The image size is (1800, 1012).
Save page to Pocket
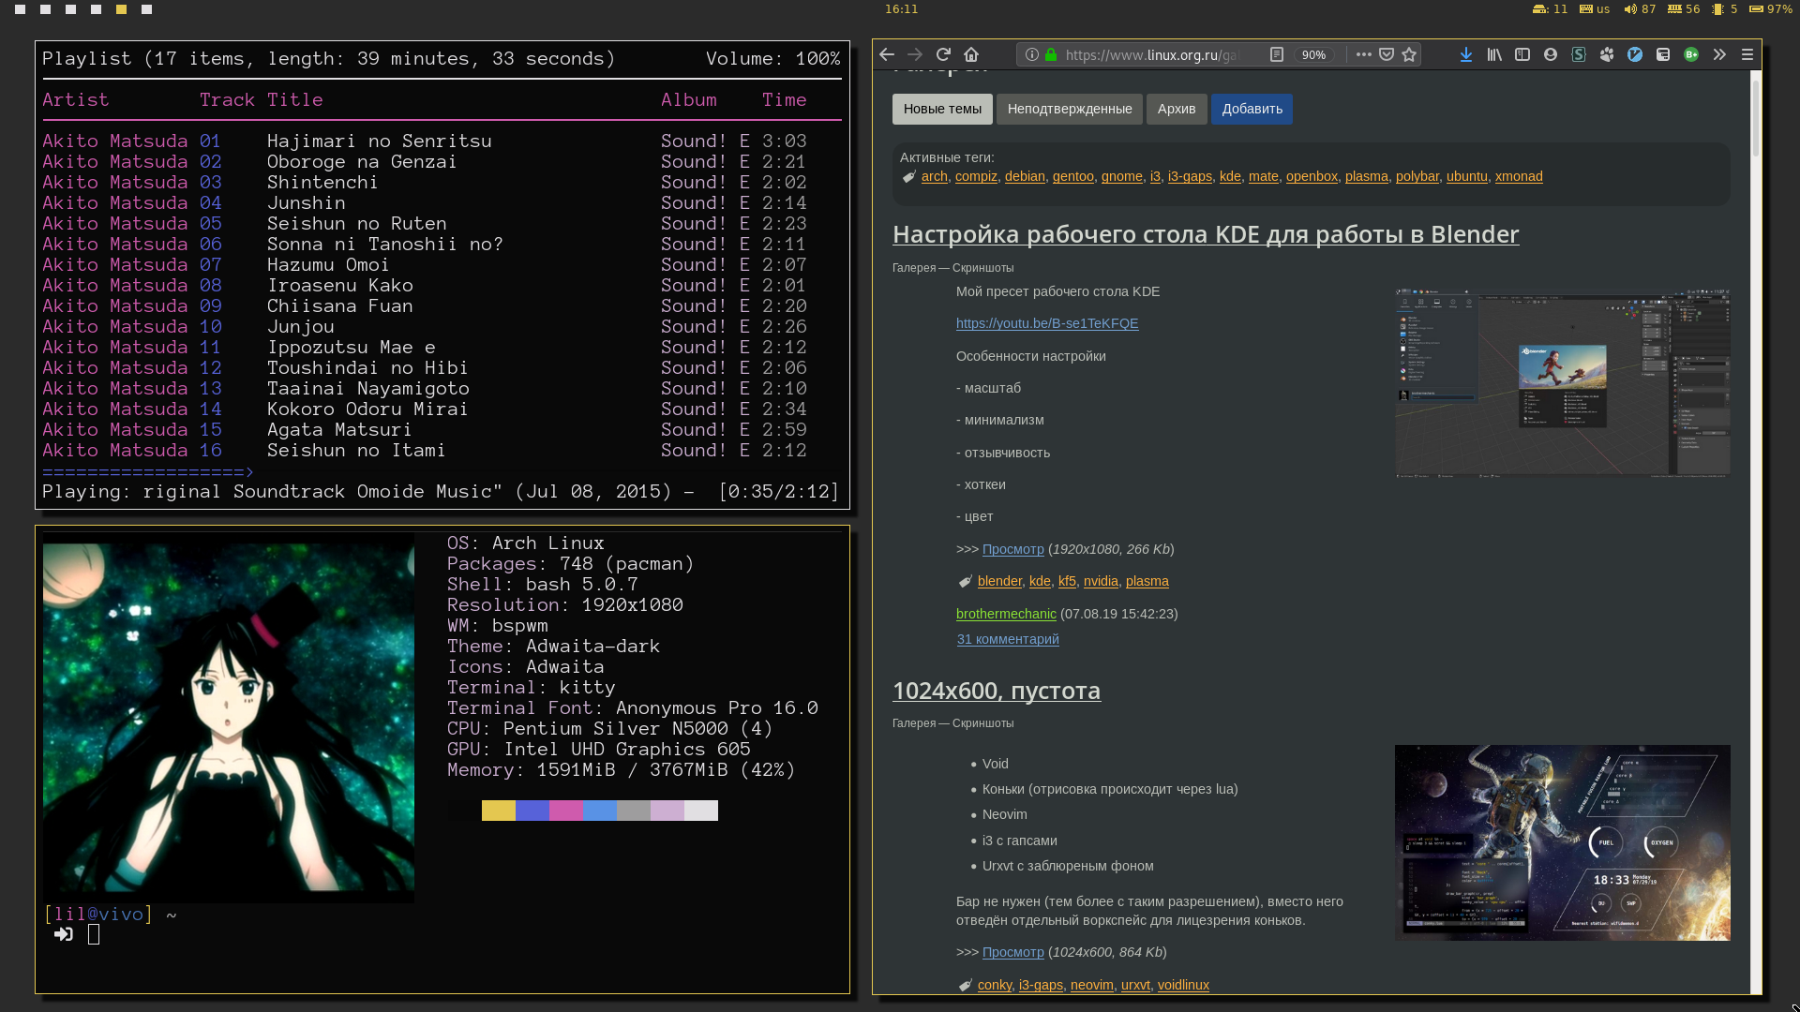(1387, 54)
